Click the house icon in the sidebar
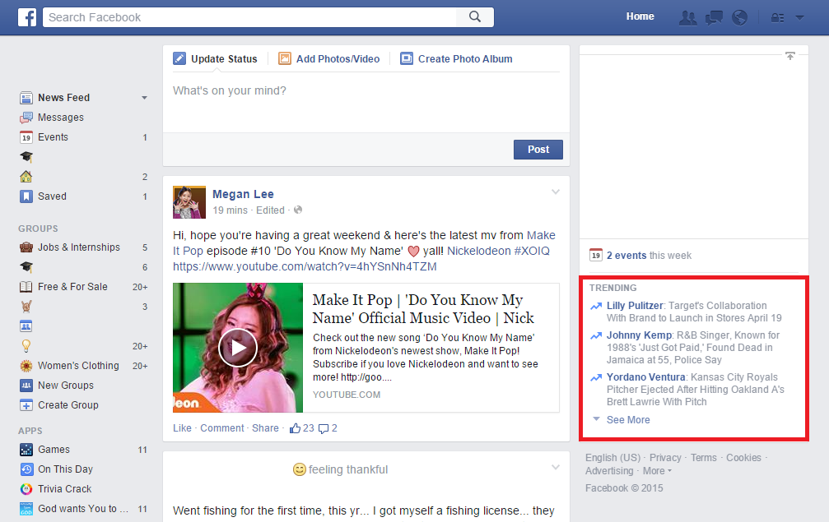829x522 pixels. point(26,176)
